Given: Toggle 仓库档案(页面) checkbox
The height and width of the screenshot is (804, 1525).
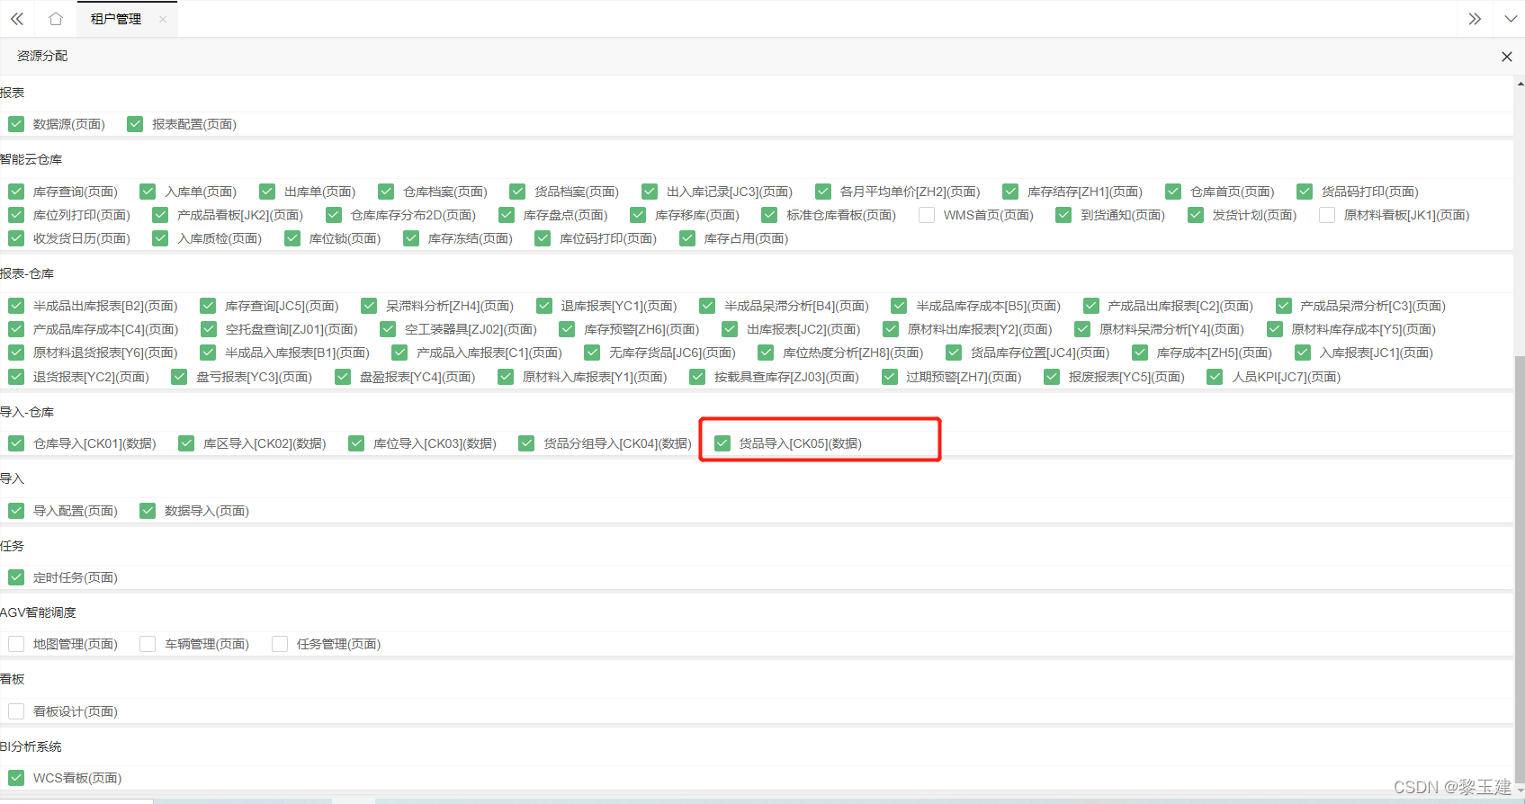Looking at the screenshot, I should click(x=386, y=192).
